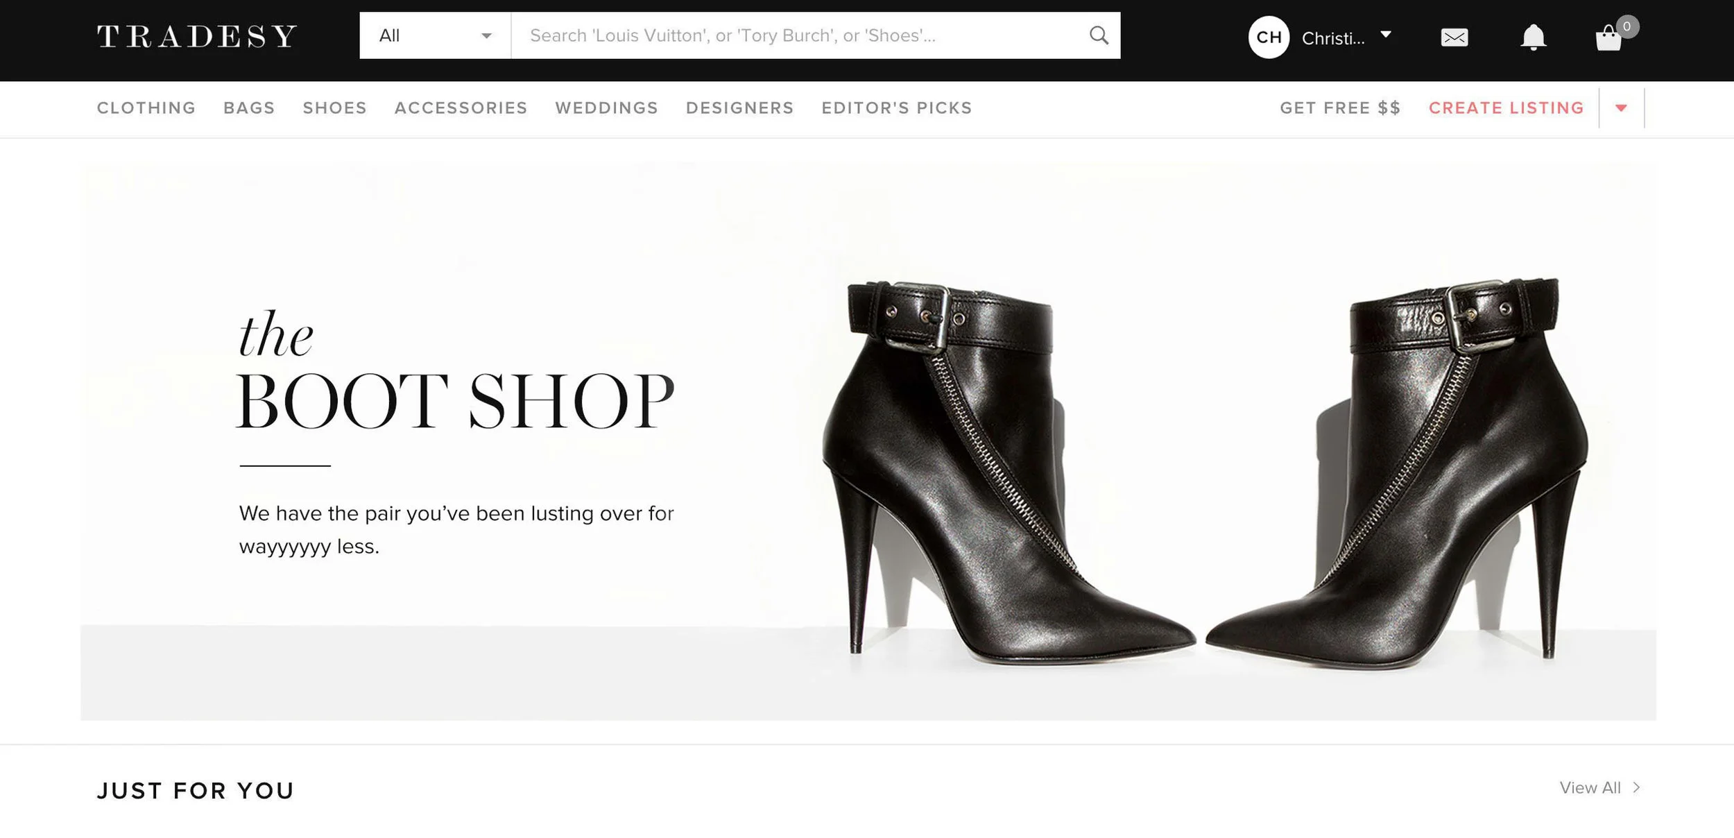
Task: Open the All category search dropdown
Action: [x=435, y=35]
